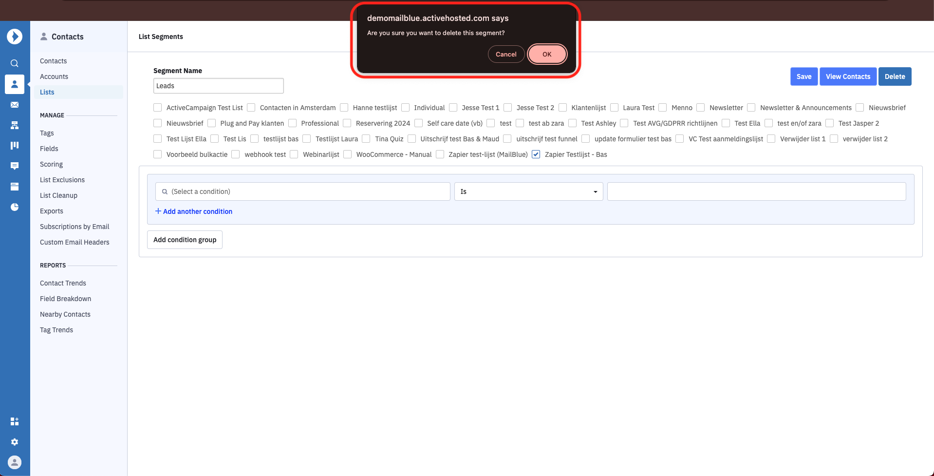The height and width of the screenshot is (476, 934).
Task: Check the Tina Quiz checkbox
Action: (x=366, y=139)
